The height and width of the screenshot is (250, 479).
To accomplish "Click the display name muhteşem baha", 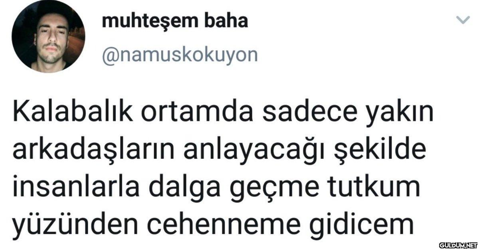I will (175, 21).
